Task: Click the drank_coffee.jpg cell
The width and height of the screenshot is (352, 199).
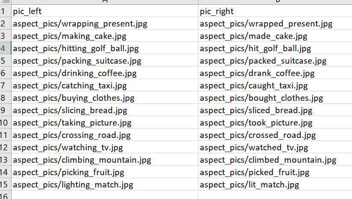Action: point(257,73)
